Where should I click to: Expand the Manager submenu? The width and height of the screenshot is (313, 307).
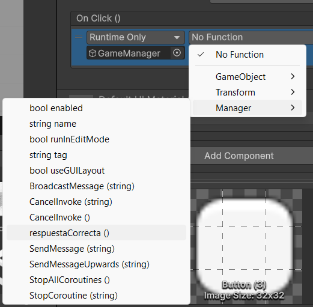pos(248,108)
